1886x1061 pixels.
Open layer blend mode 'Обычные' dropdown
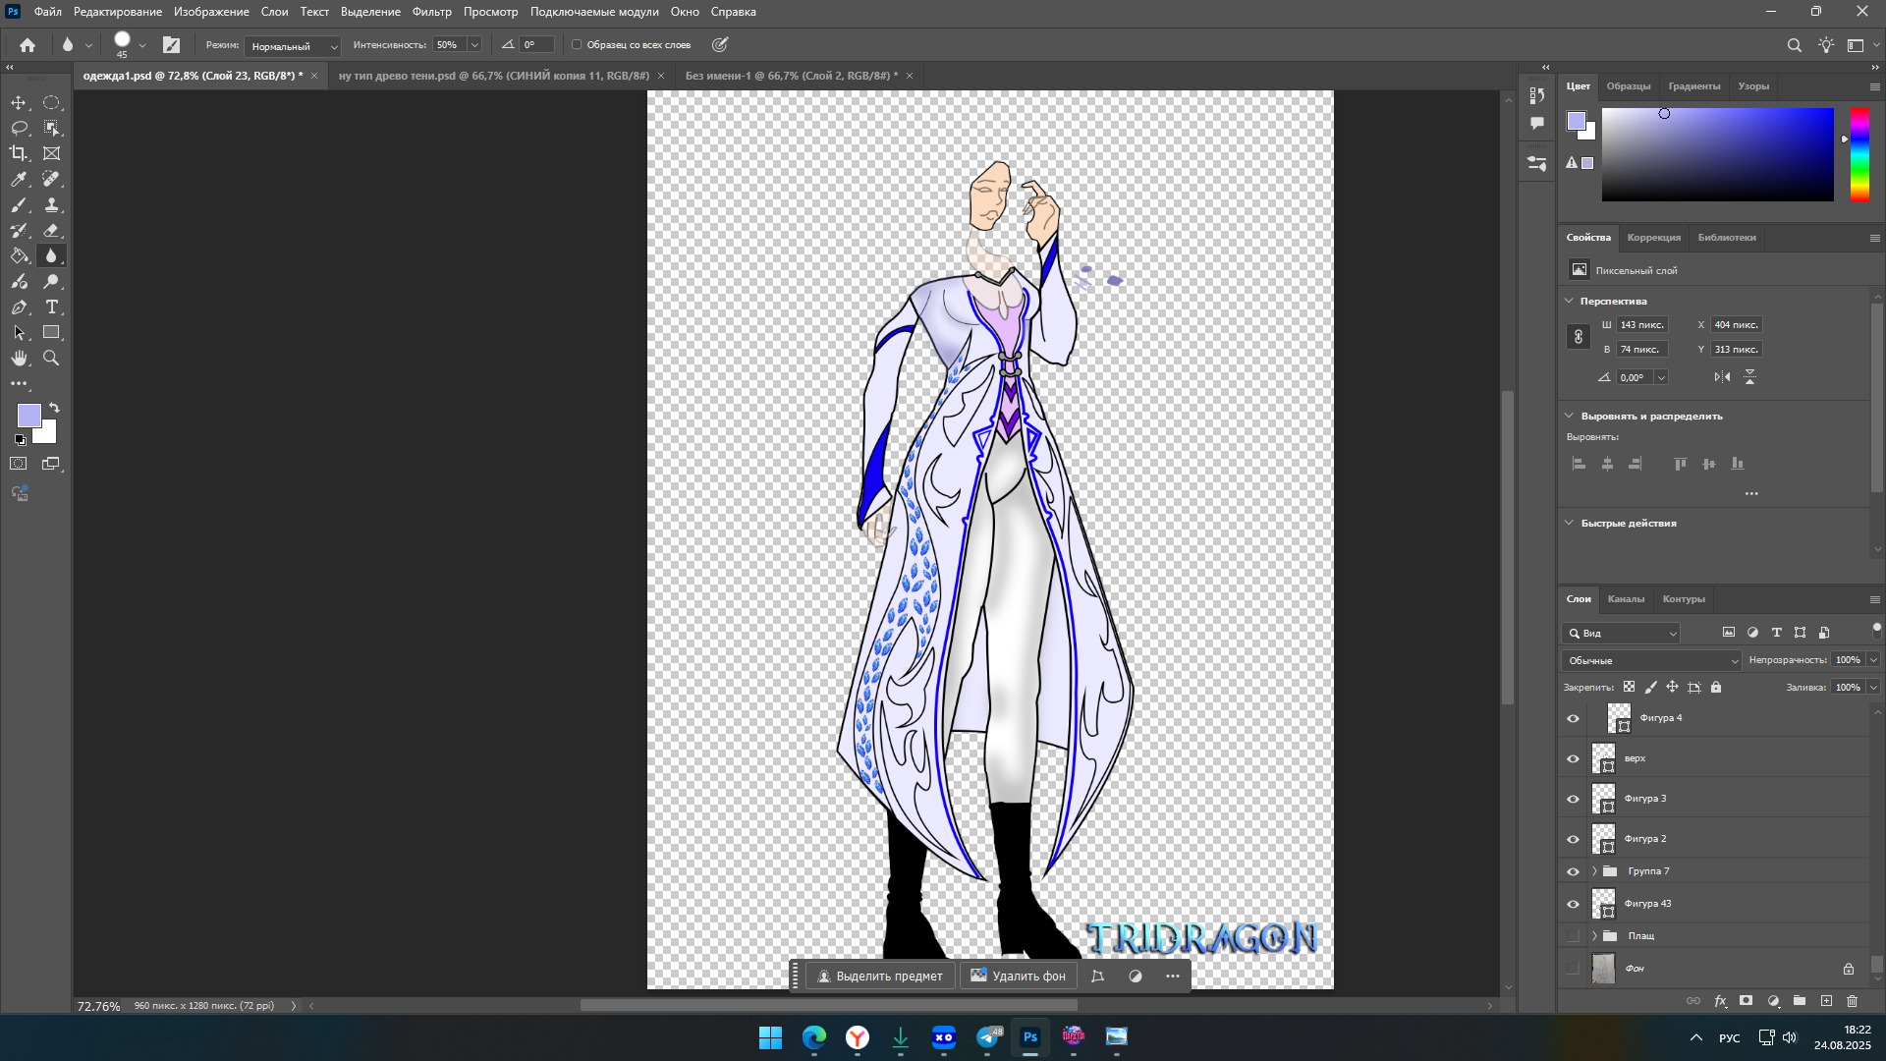pos(1650,660)
